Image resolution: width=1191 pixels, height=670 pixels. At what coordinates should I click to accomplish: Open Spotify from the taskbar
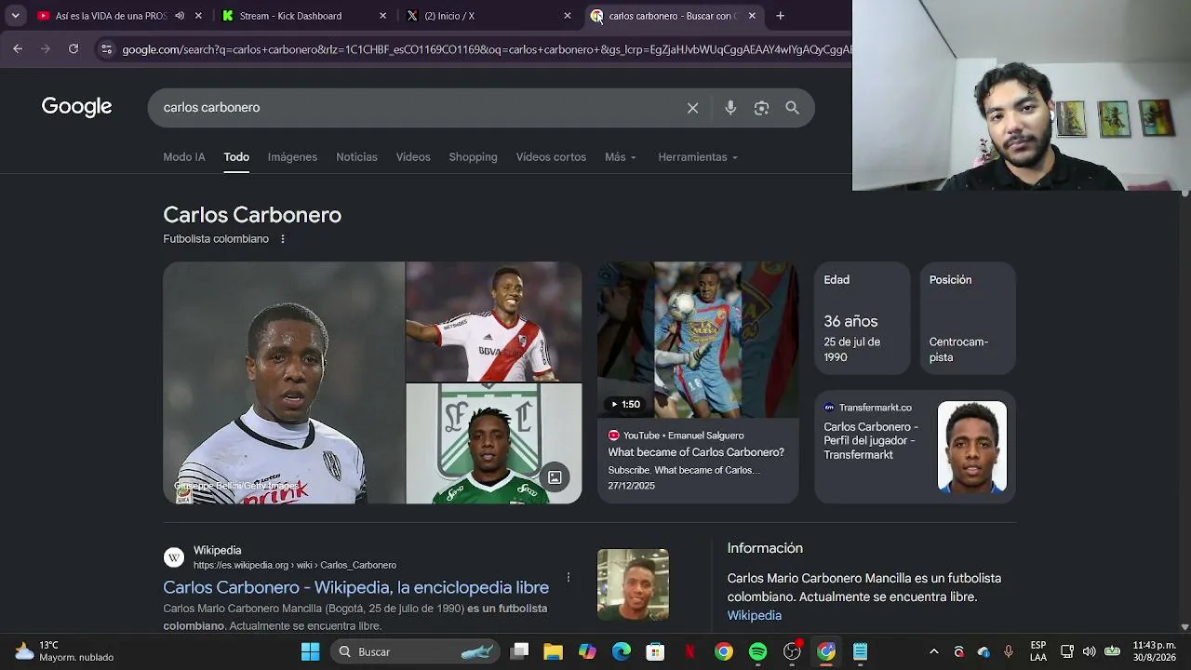[757, 651]
